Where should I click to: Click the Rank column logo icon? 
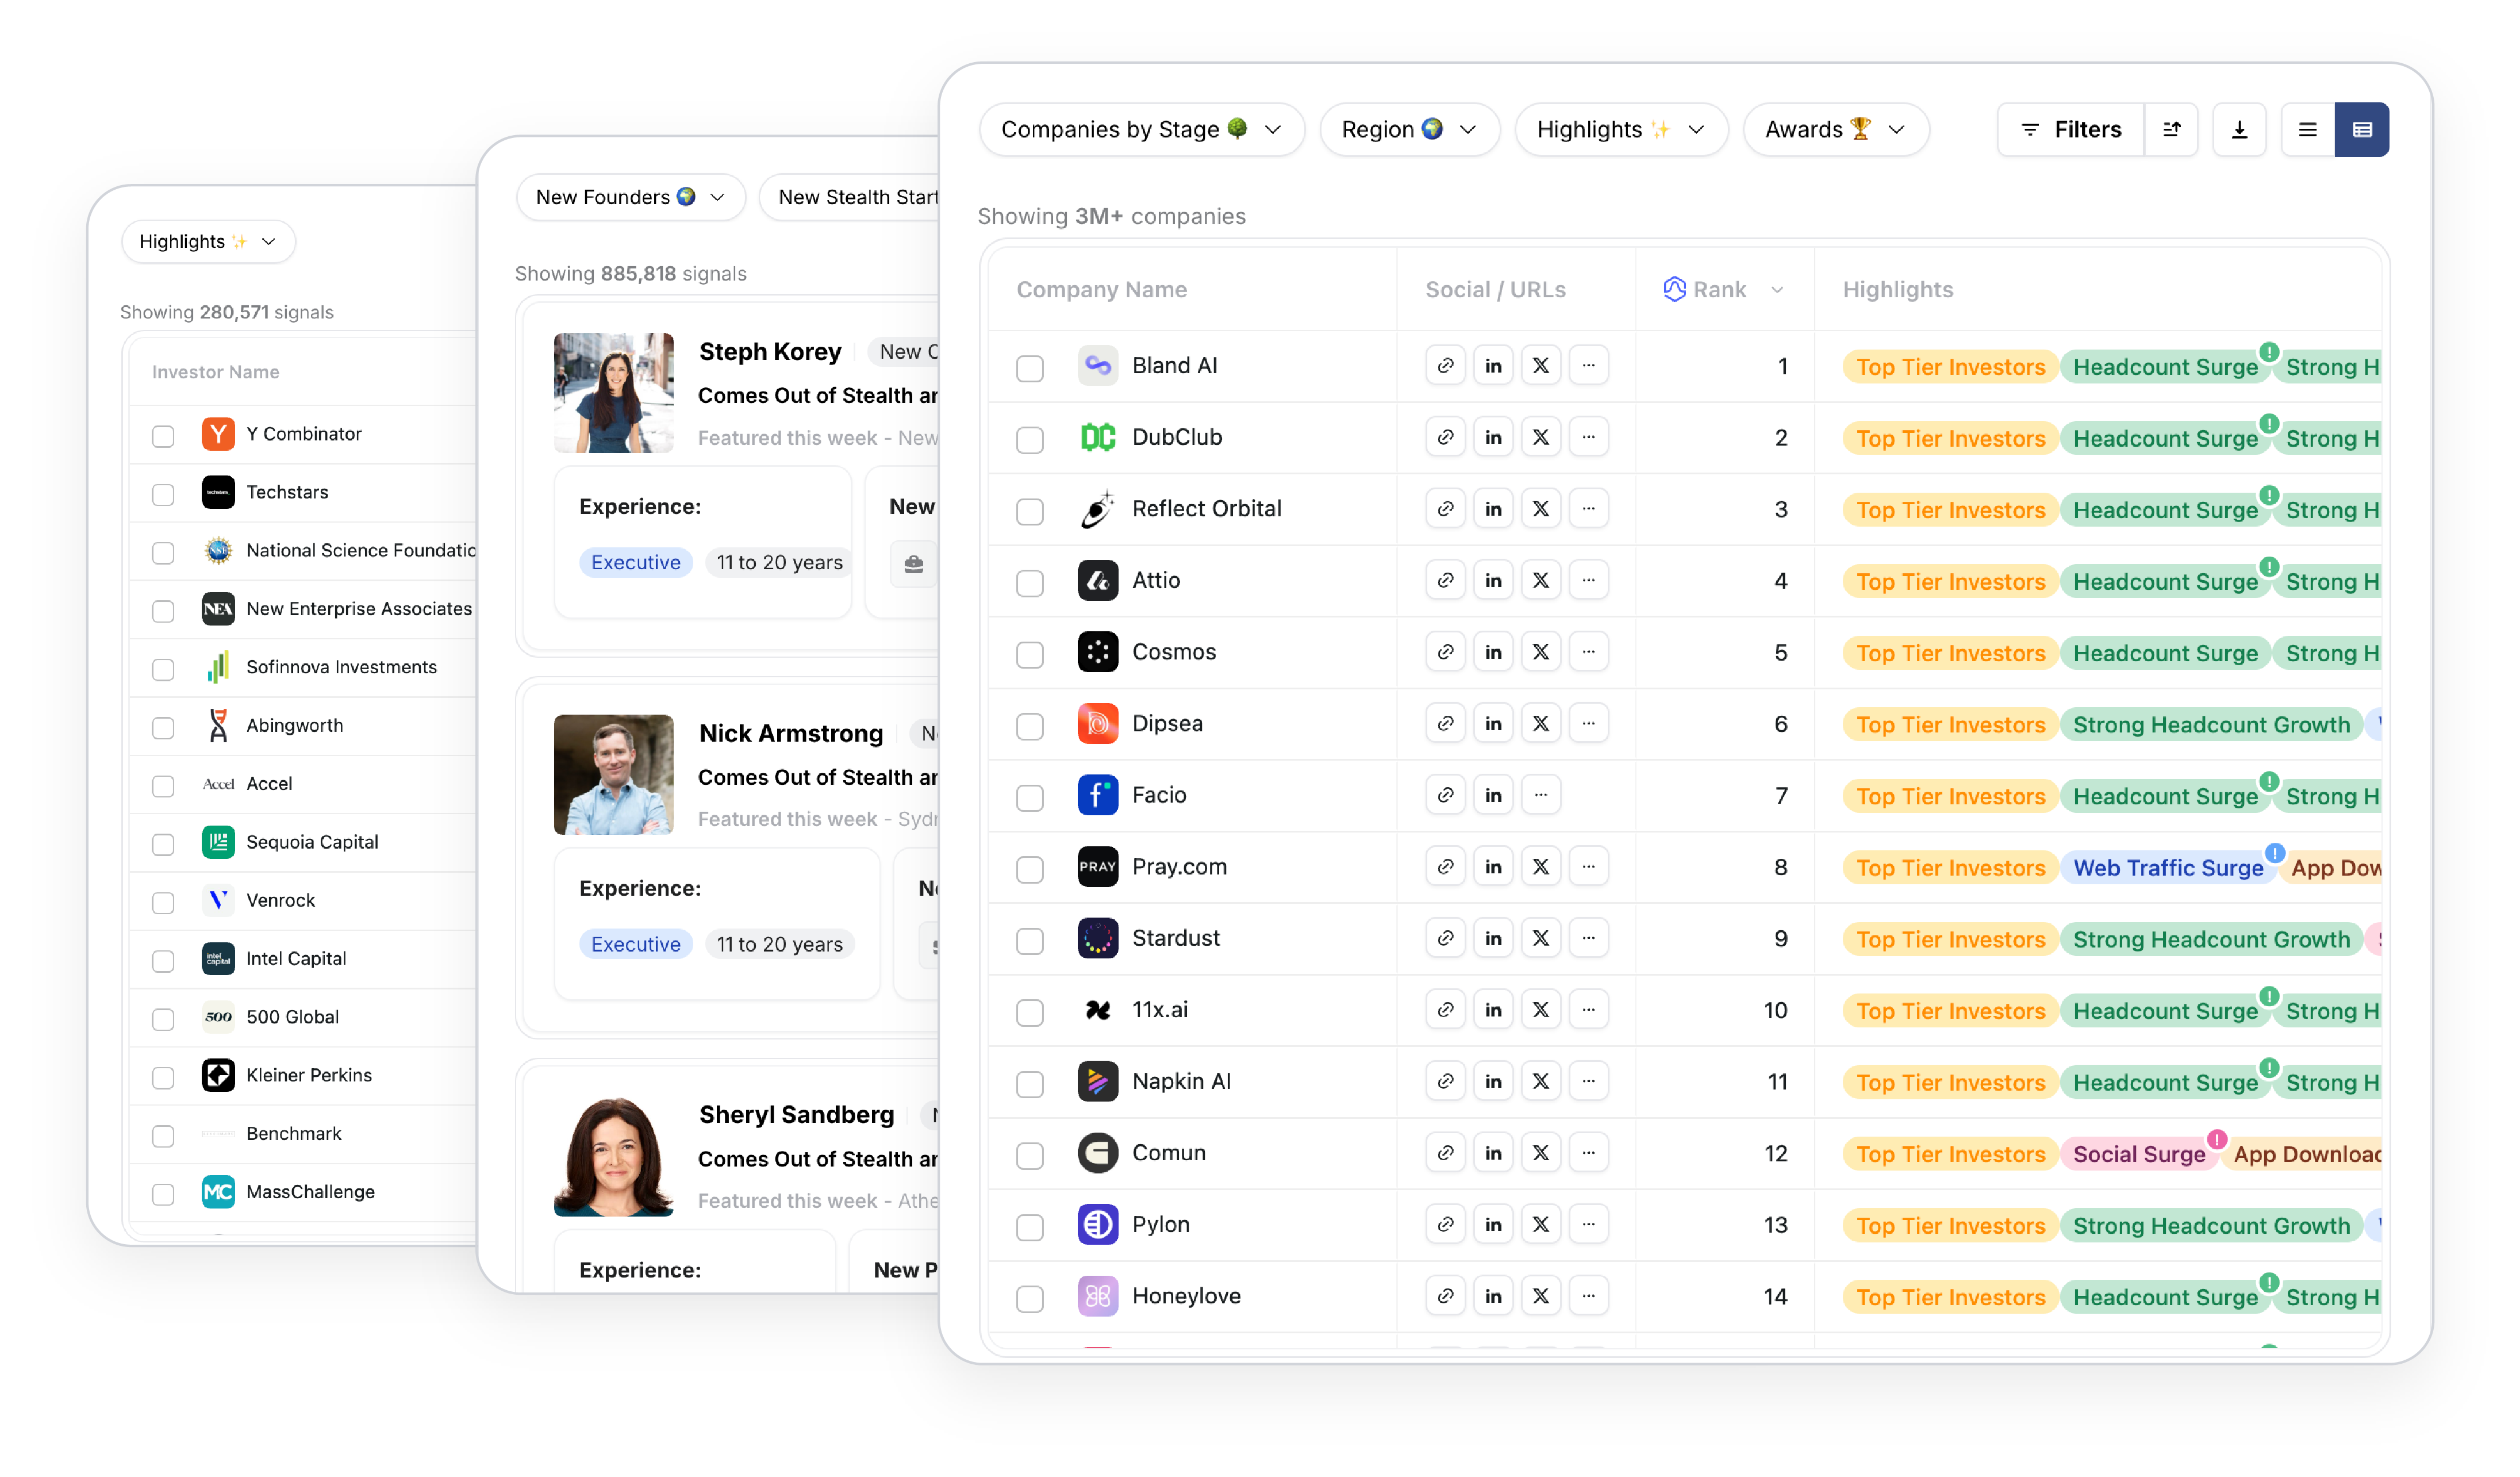[x=1674, y=289]
